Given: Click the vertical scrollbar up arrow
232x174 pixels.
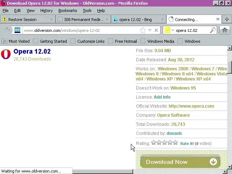Looking at the screenshot, I should (x=229, y=48).
